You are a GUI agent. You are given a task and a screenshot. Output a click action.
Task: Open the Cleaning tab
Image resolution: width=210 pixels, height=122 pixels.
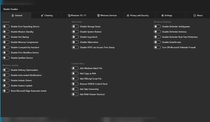(47, 15)
